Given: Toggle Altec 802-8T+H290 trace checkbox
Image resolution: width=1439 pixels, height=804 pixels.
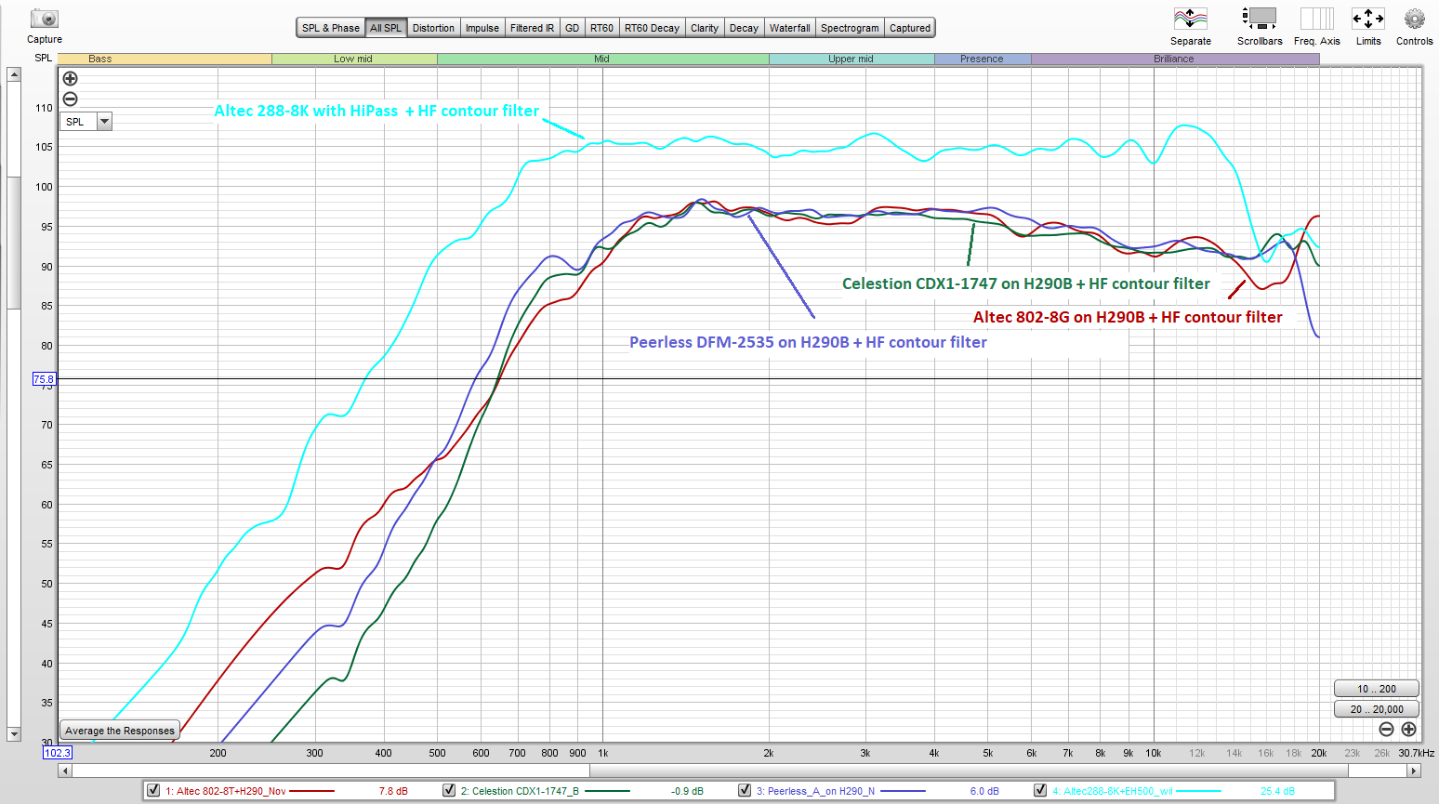Looking at the screenshot, I should 153,790.
